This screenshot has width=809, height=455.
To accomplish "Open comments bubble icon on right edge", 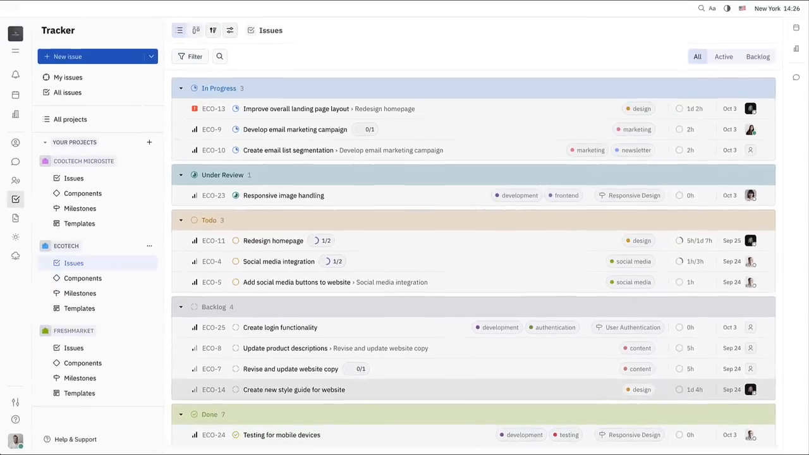I will click(796, 77).
